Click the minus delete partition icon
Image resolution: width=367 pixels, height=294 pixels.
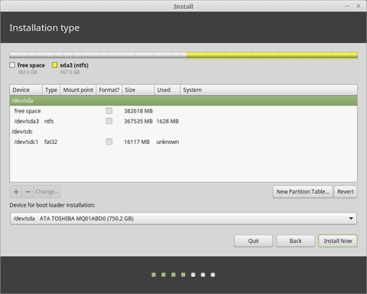pyautogui.click(x=28, y=191)
